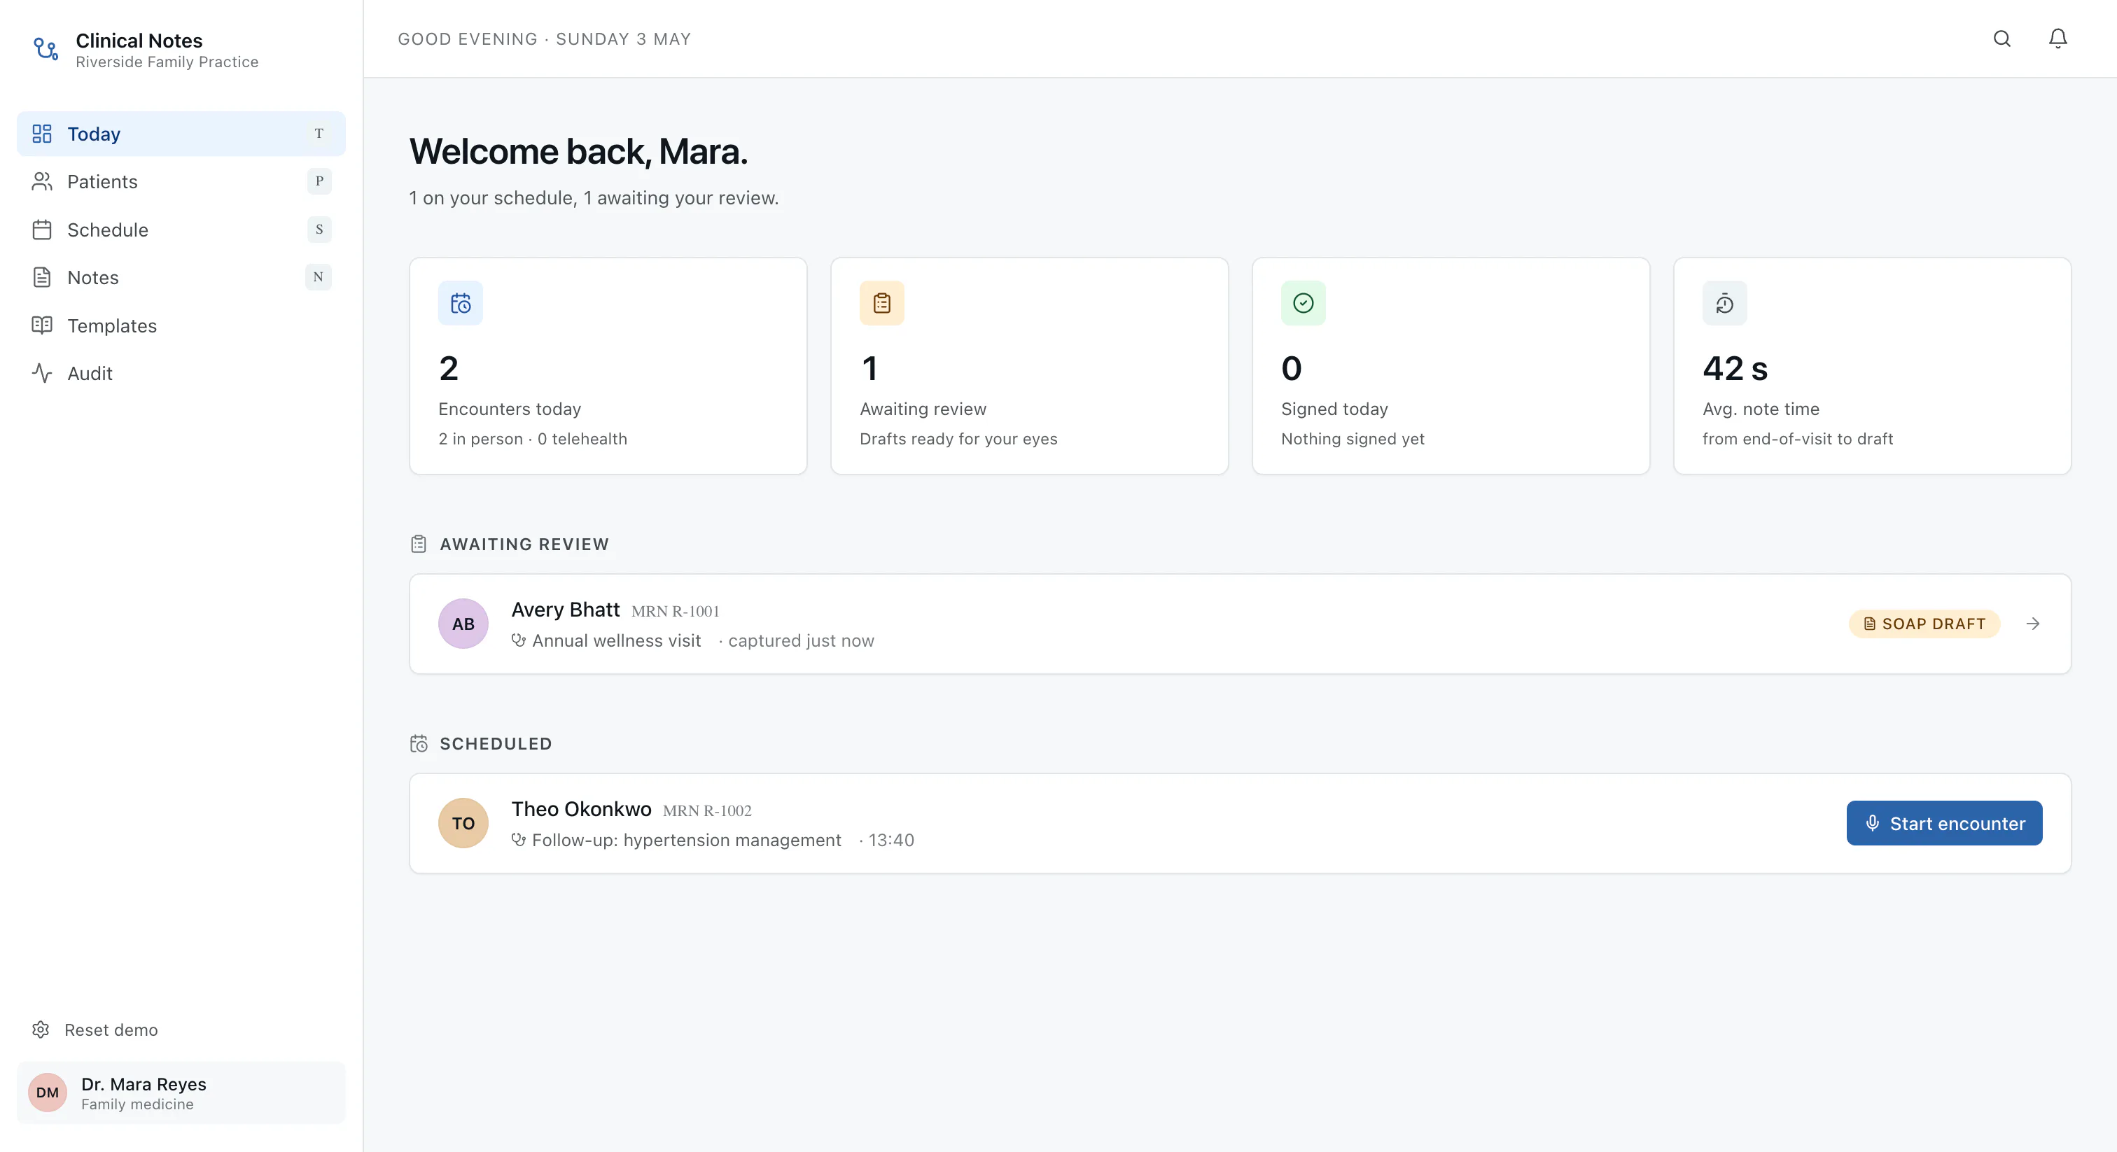The width and height of the screenshot is (2117, 1152).
Task: Click Follow-up: hypertension management text
Action: pyautogui.click(x=686, y=841)
